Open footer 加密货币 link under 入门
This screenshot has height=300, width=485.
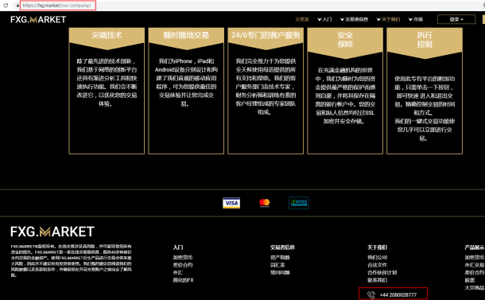(x=183, y=257)
